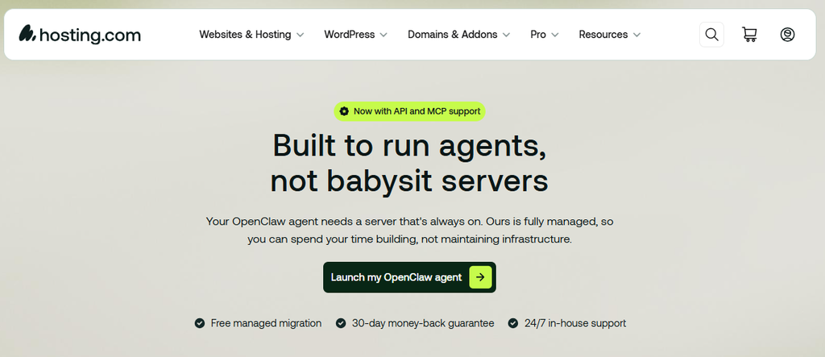Click the Your OpenClaw agent needs description text
This screenshot has width=825, height=357.
[x=409, y=230]
